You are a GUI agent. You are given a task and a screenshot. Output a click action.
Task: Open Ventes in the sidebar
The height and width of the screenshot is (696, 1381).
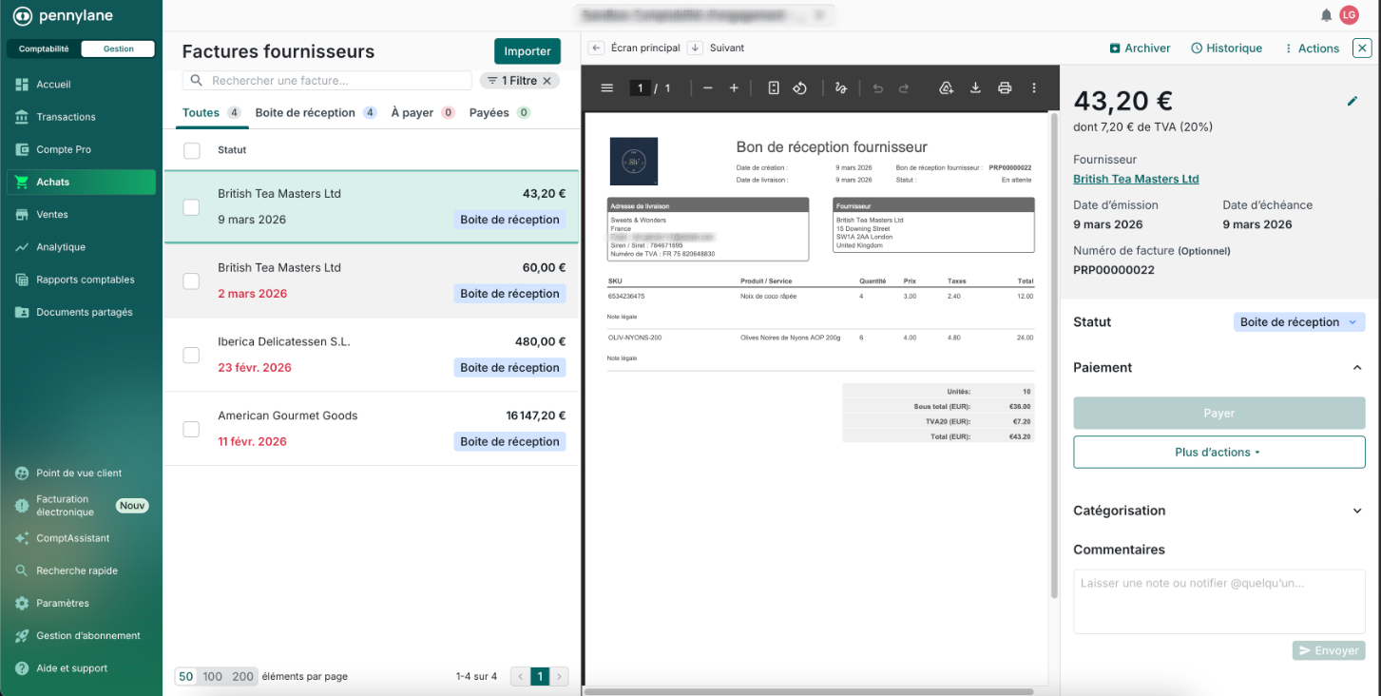pos(52,215)
